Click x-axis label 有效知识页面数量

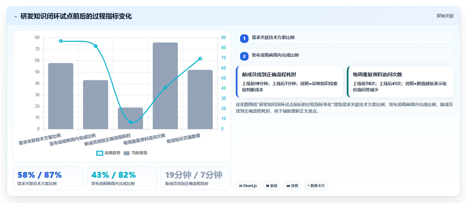[183, 138]
